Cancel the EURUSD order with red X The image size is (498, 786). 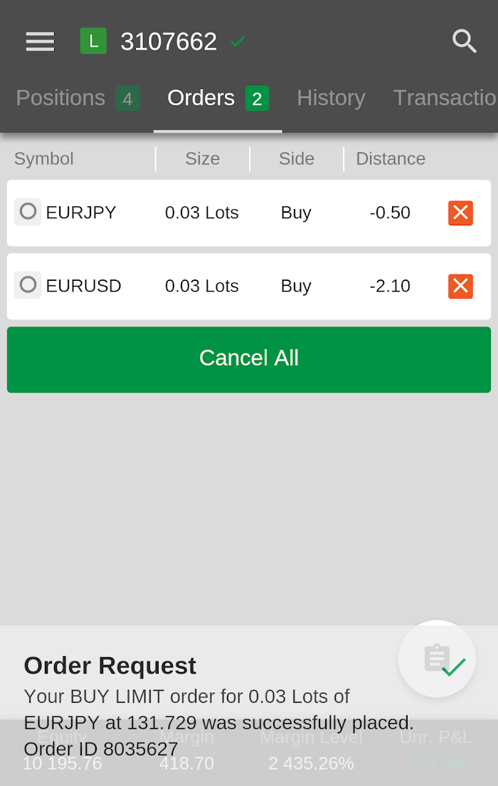click(x=460, y=286)
